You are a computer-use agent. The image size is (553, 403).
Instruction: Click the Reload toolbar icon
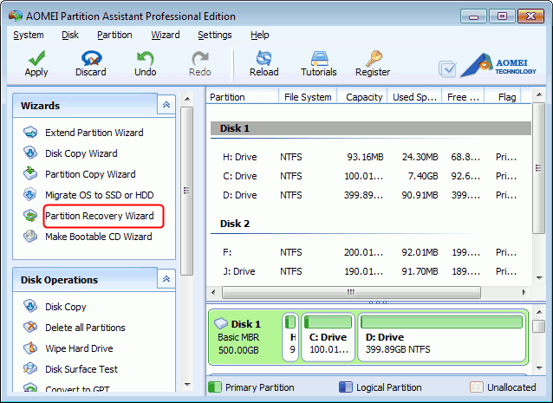(x=263, y=58)
